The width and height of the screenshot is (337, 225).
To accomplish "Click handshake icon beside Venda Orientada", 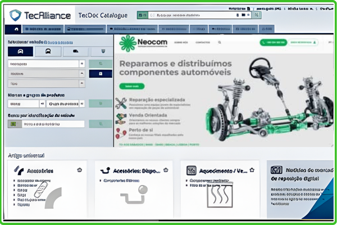I will coord(121,119).
